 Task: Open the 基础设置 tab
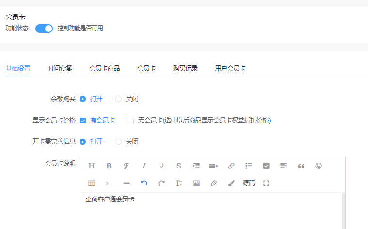(x=18, y=68)
